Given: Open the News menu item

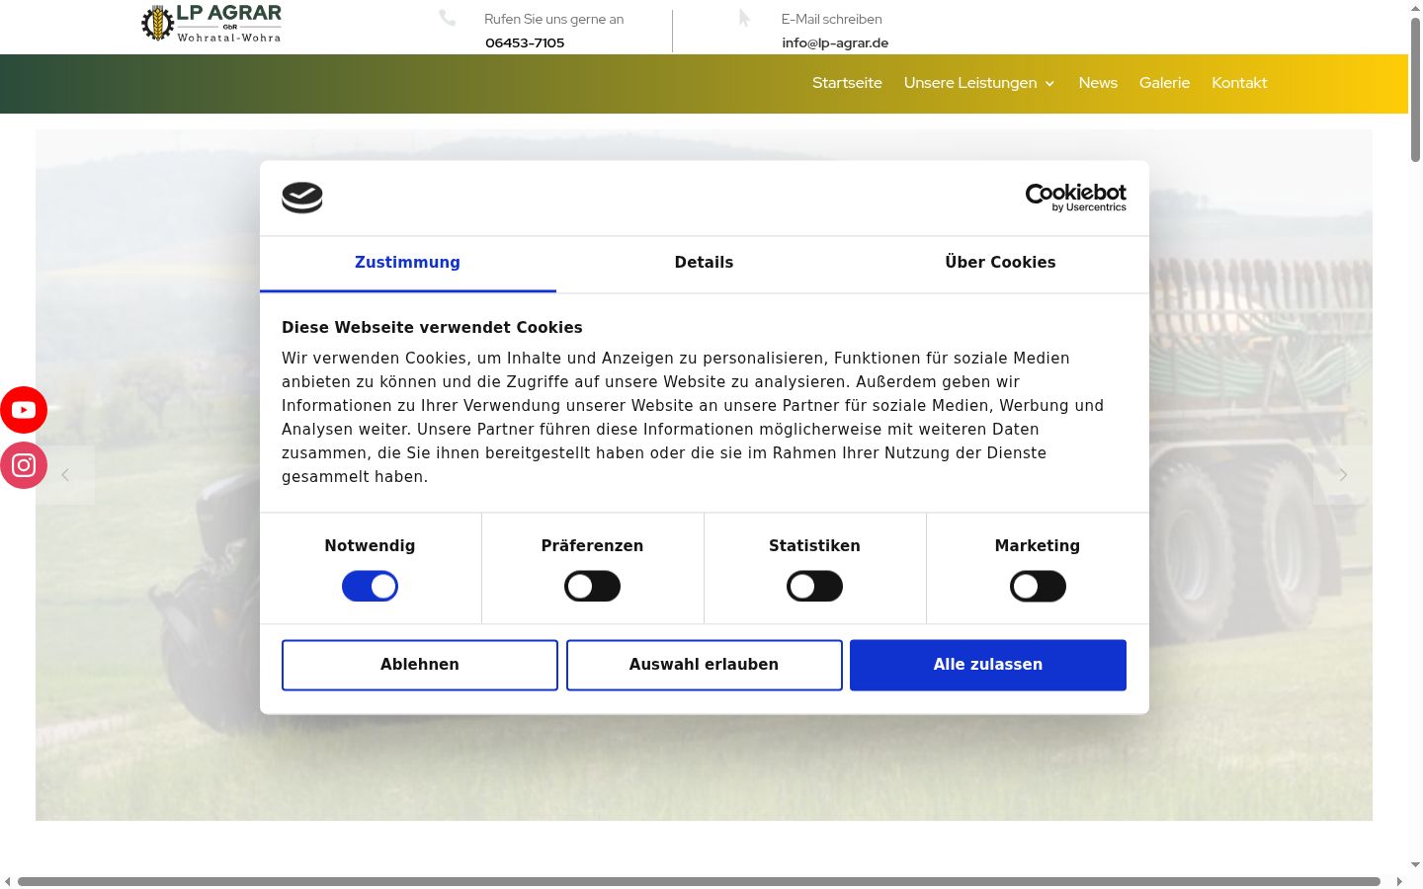Looking at the screenshot, I should [1098, 83].
